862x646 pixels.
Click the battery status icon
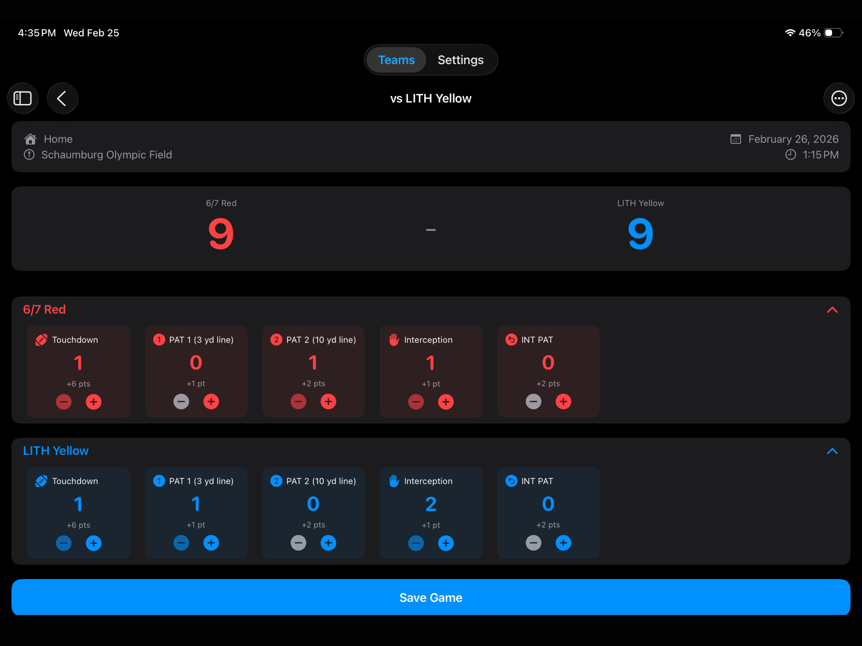click(834, 33)
